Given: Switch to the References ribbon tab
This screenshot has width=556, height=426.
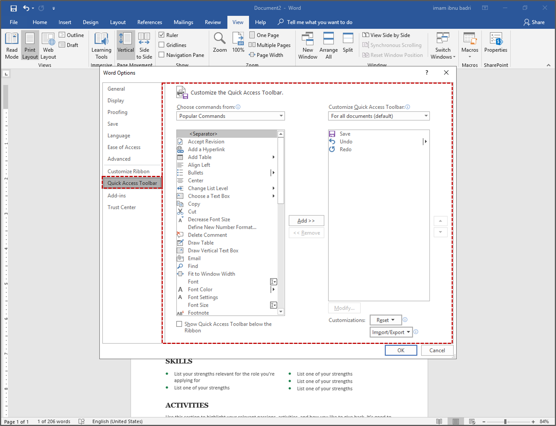Looking at the screenshot, I should point(150,22).
